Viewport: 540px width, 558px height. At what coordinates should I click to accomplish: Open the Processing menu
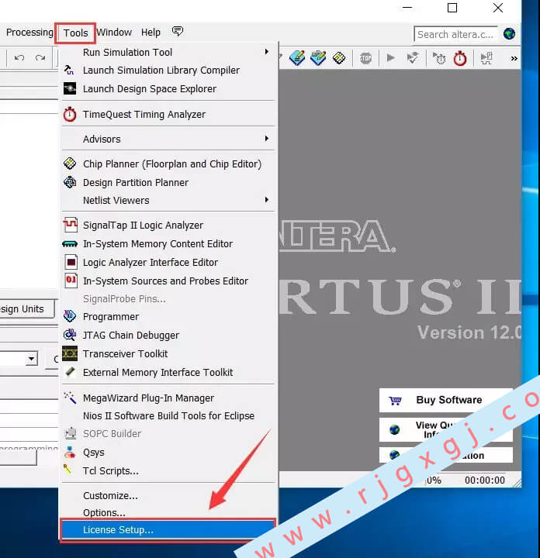(29, 33)
